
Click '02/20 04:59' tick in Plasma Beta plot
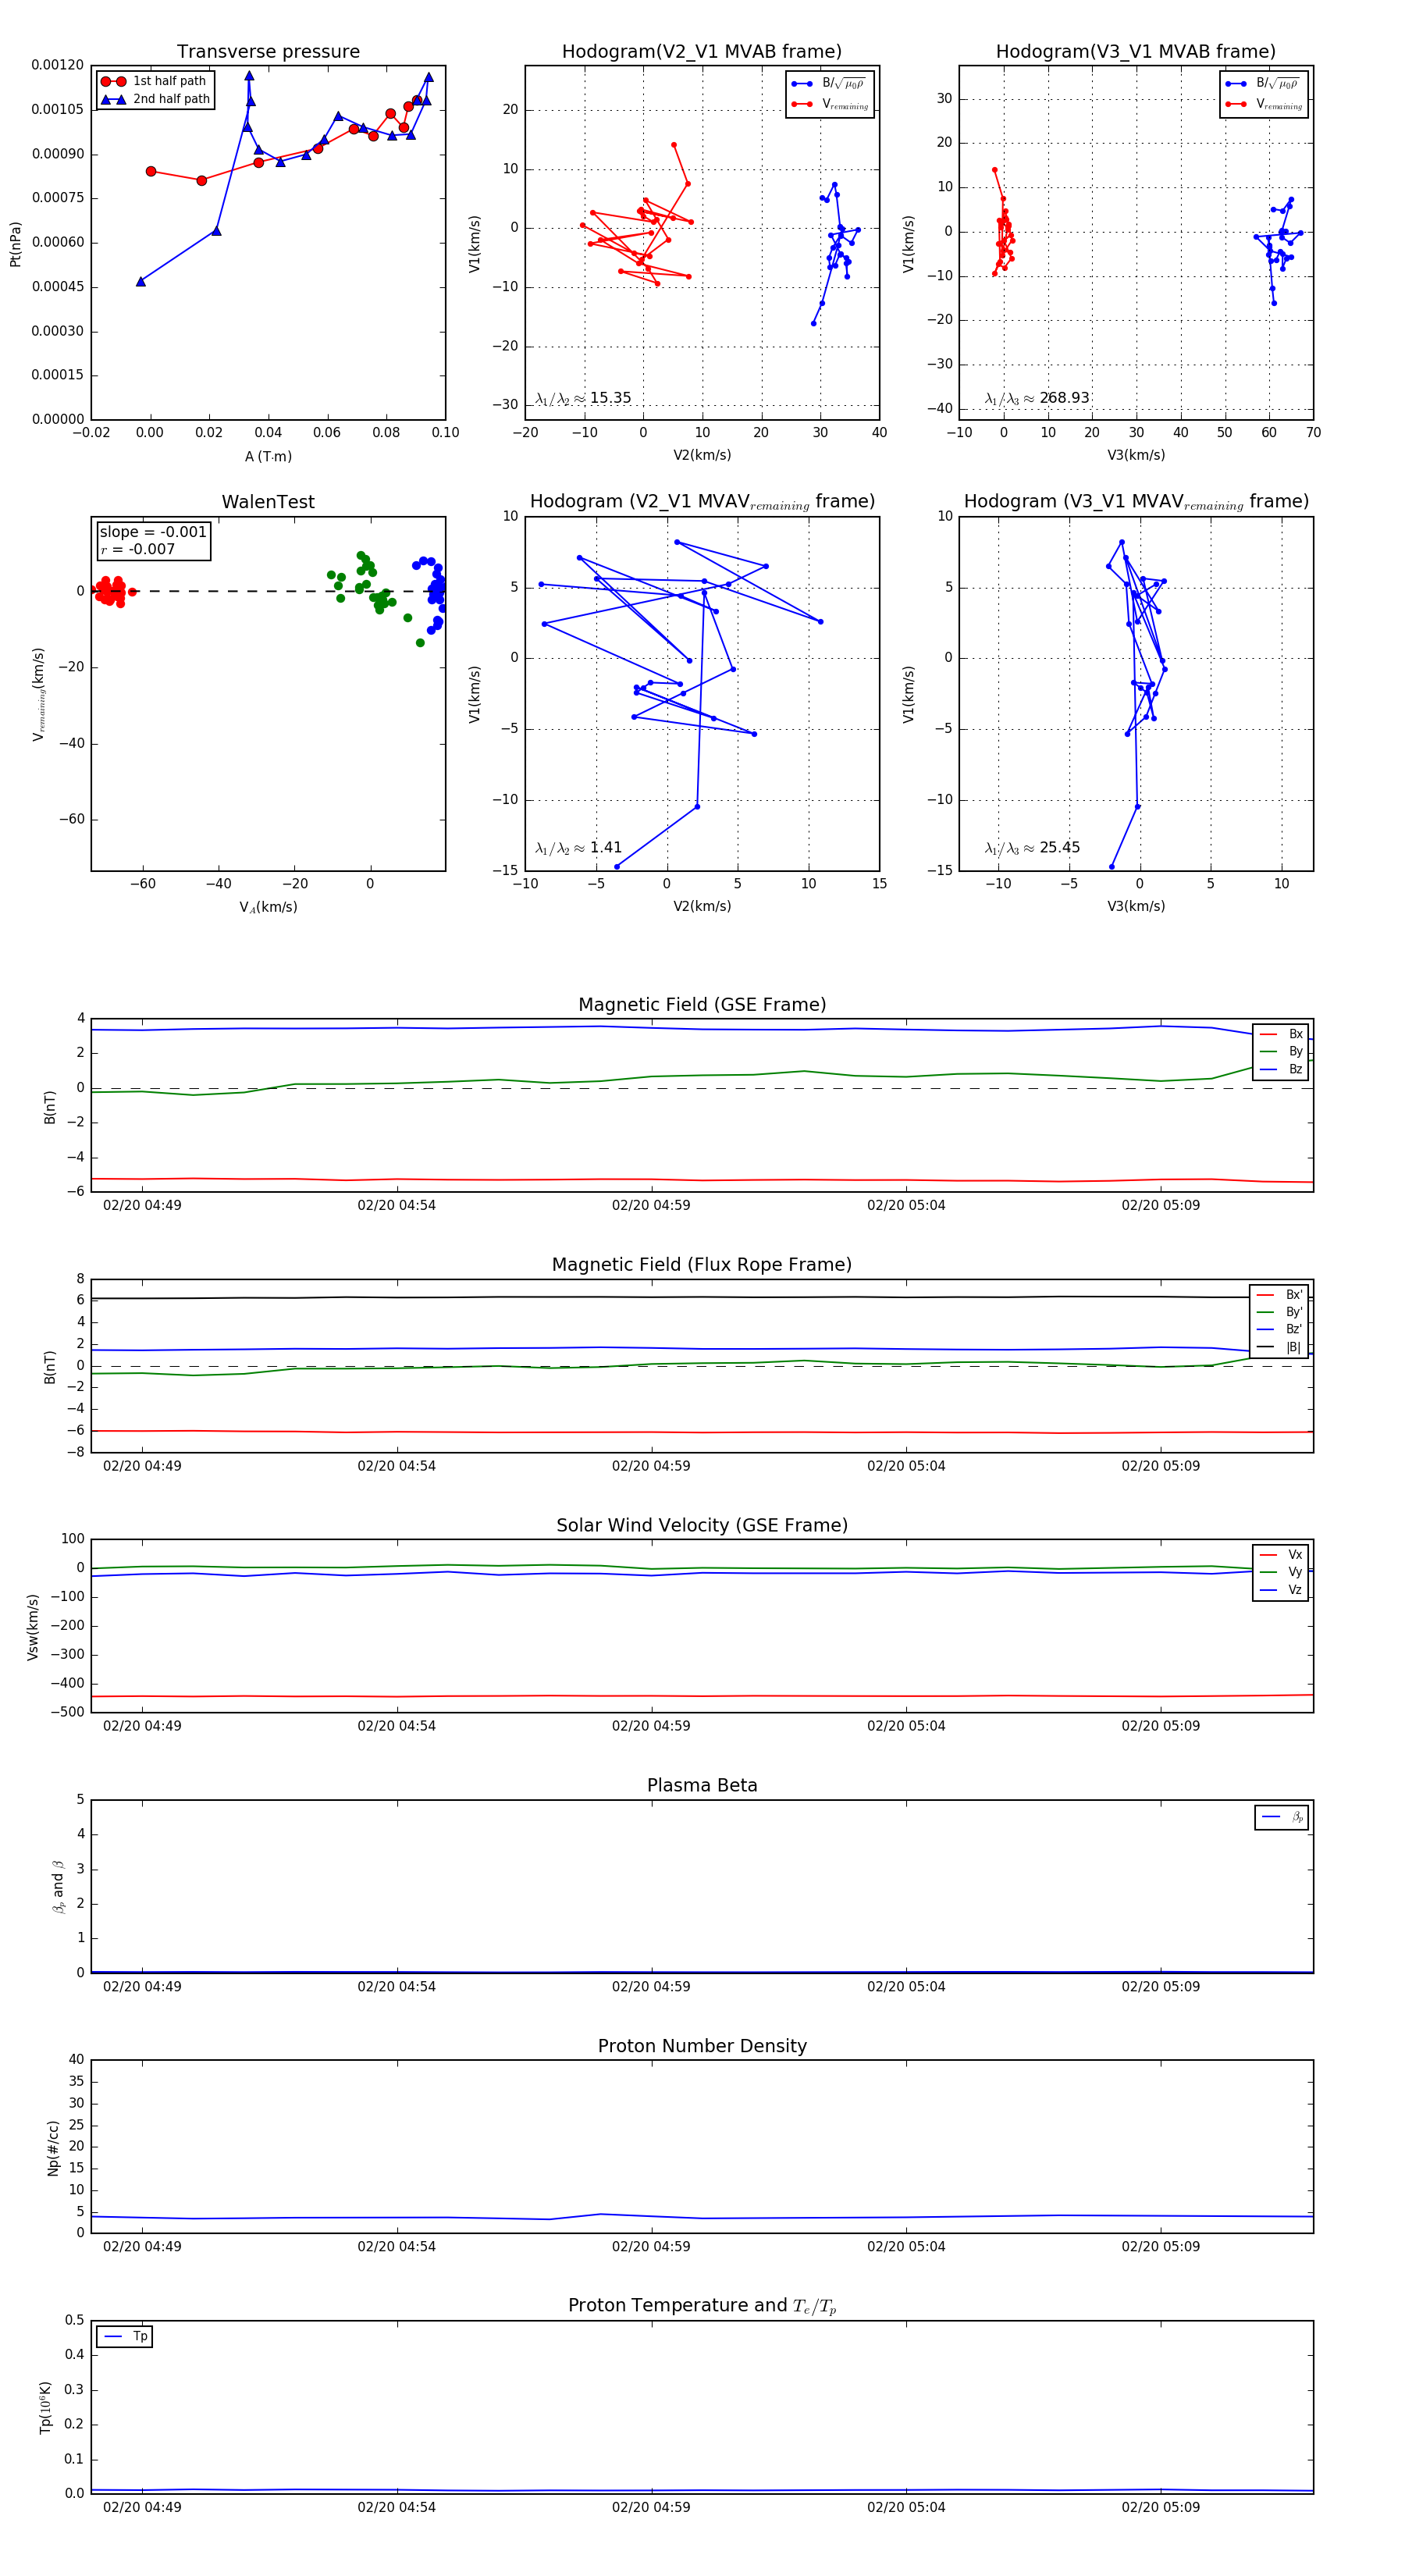[x=651, y=1986]
